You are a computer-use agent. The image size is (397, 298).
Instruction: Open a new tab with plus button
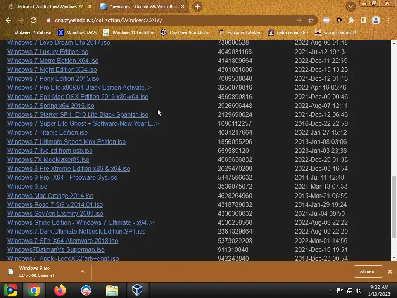coord(197,7)
